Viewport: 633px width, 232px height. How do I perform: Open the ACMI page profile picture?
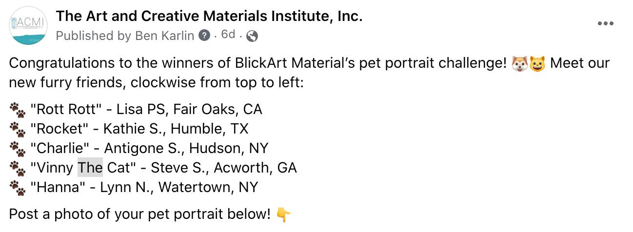27,26
